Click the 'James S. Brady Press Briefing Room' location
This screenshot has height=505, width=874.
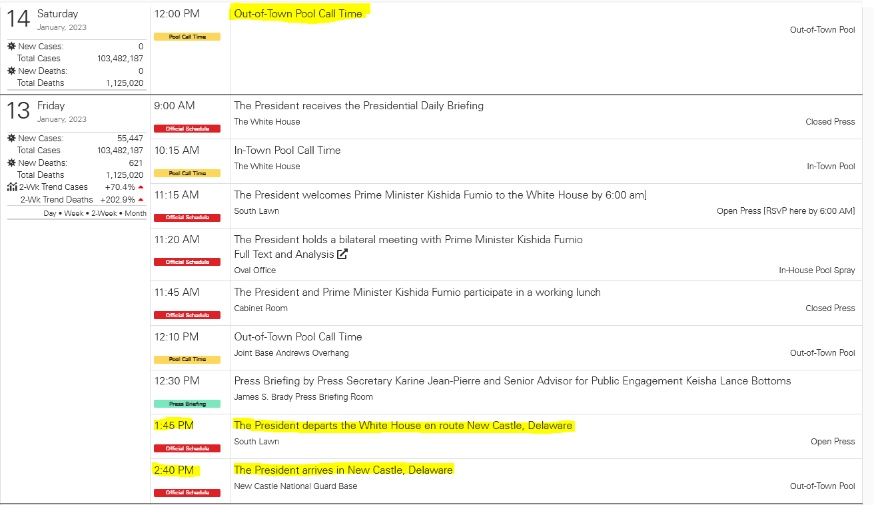tap(303, 397)
